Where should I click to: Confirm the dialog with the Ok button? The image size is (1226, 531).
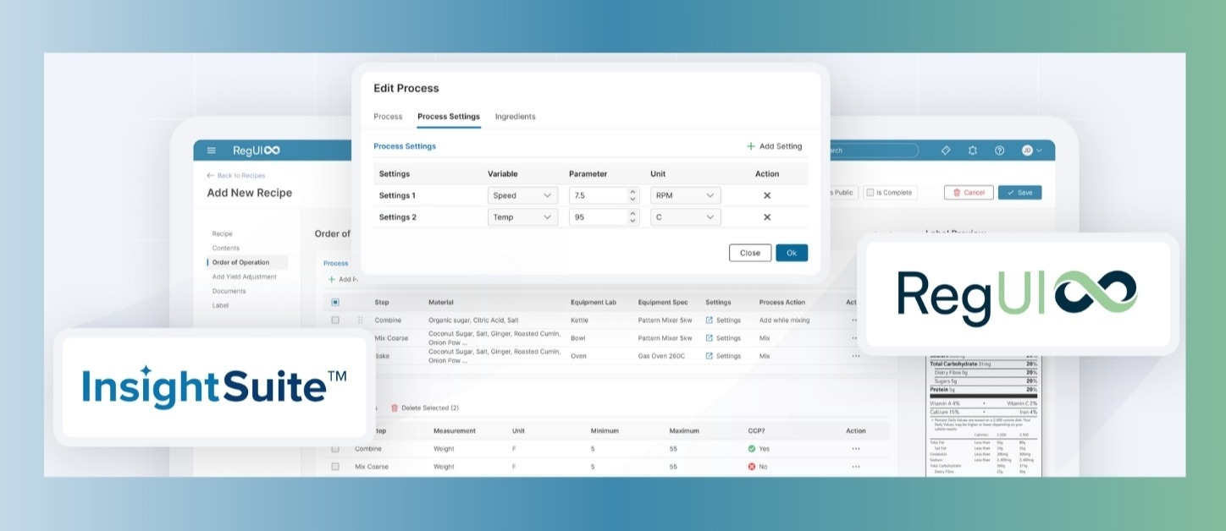(x=792, y=253)
